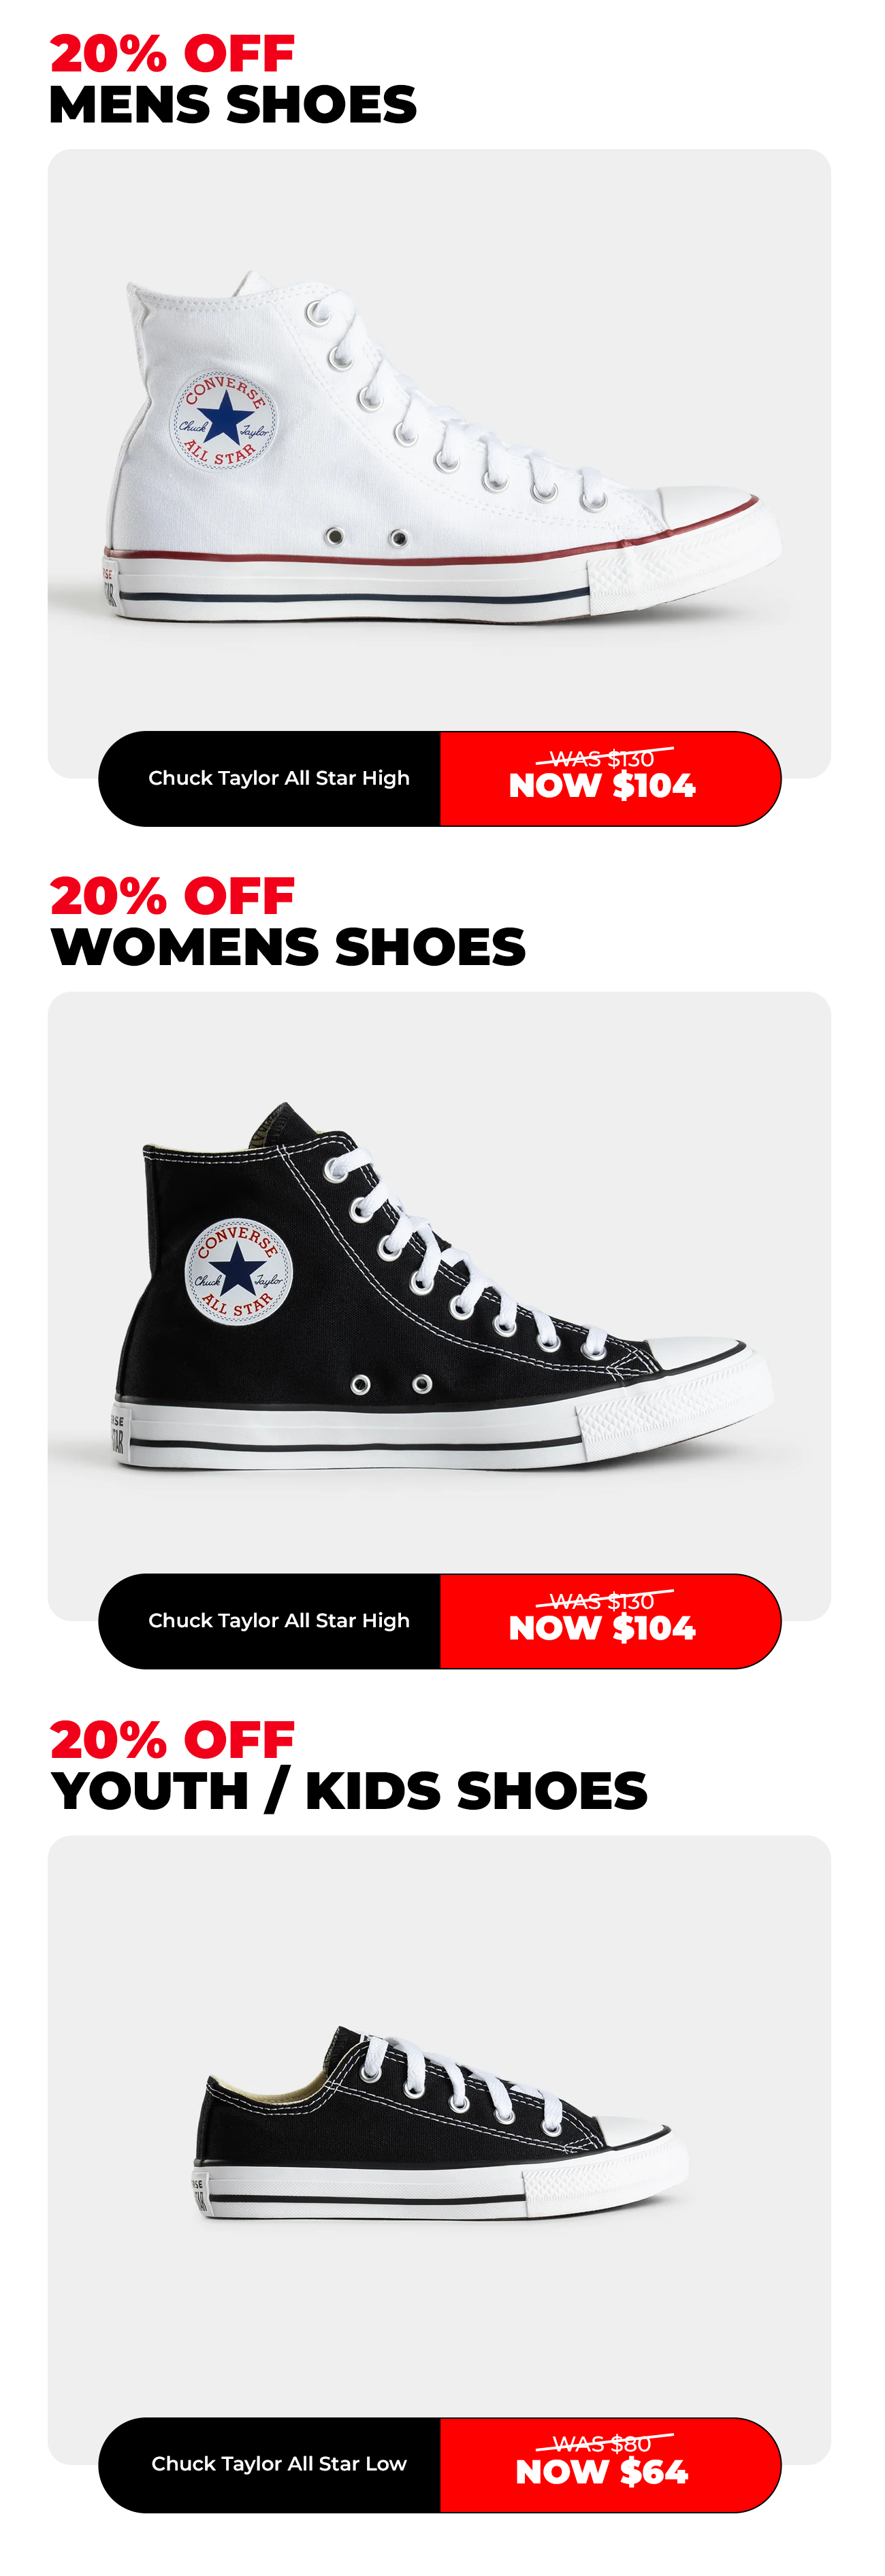
Task: Click the Converse All Star patch on the white shoe
Action: [223, 420]
